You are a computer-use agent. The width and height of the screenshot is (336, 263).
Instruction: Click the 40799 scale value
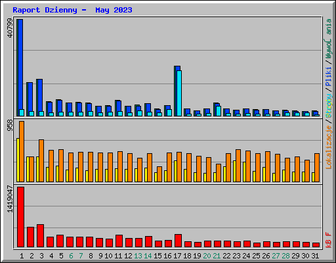click(10, 28)
